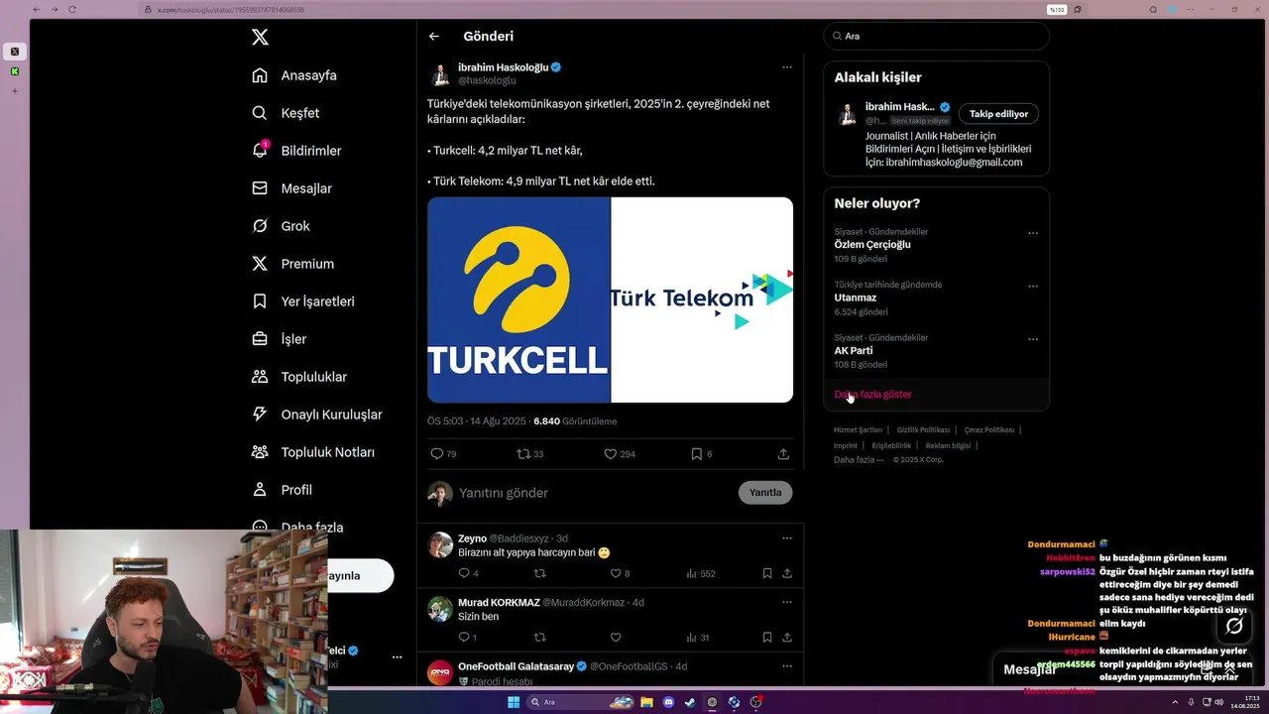The image size is (1269, 714).
Task: Bookmark the main post
Action: click(697, 454)
